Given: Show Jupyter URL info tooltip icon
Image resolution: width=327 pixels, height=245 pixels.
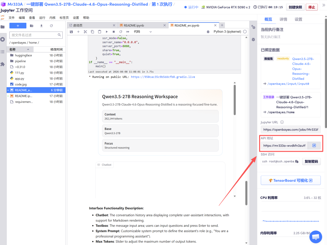Looking at the screenshot, I should (282, 122).
